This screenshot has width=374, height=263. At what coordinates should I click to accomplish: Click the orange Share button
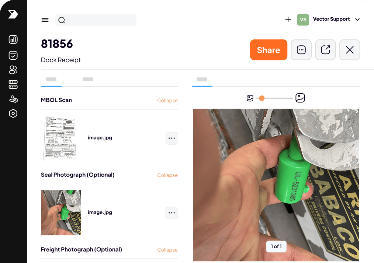[269, 50]
